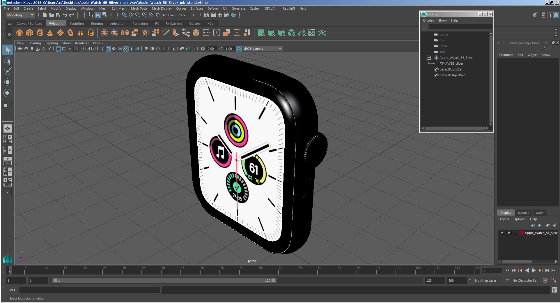Toggle isolate select in viewport

pyautogui.click(x=173, y=49)
